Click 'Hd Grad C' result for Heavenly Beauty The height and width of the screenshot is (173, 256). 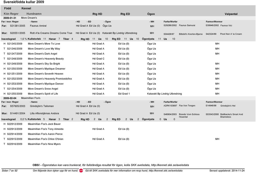click(x=98, y=59)
